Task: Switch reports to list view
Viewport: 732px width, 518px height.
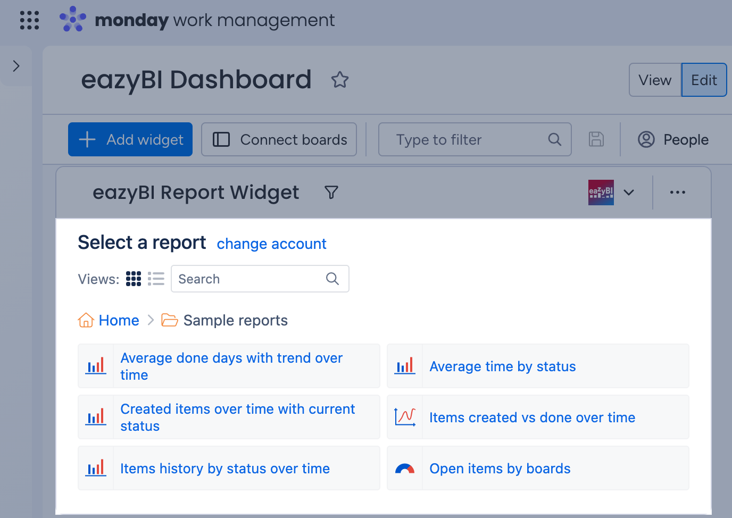Action: pos(156,279)
